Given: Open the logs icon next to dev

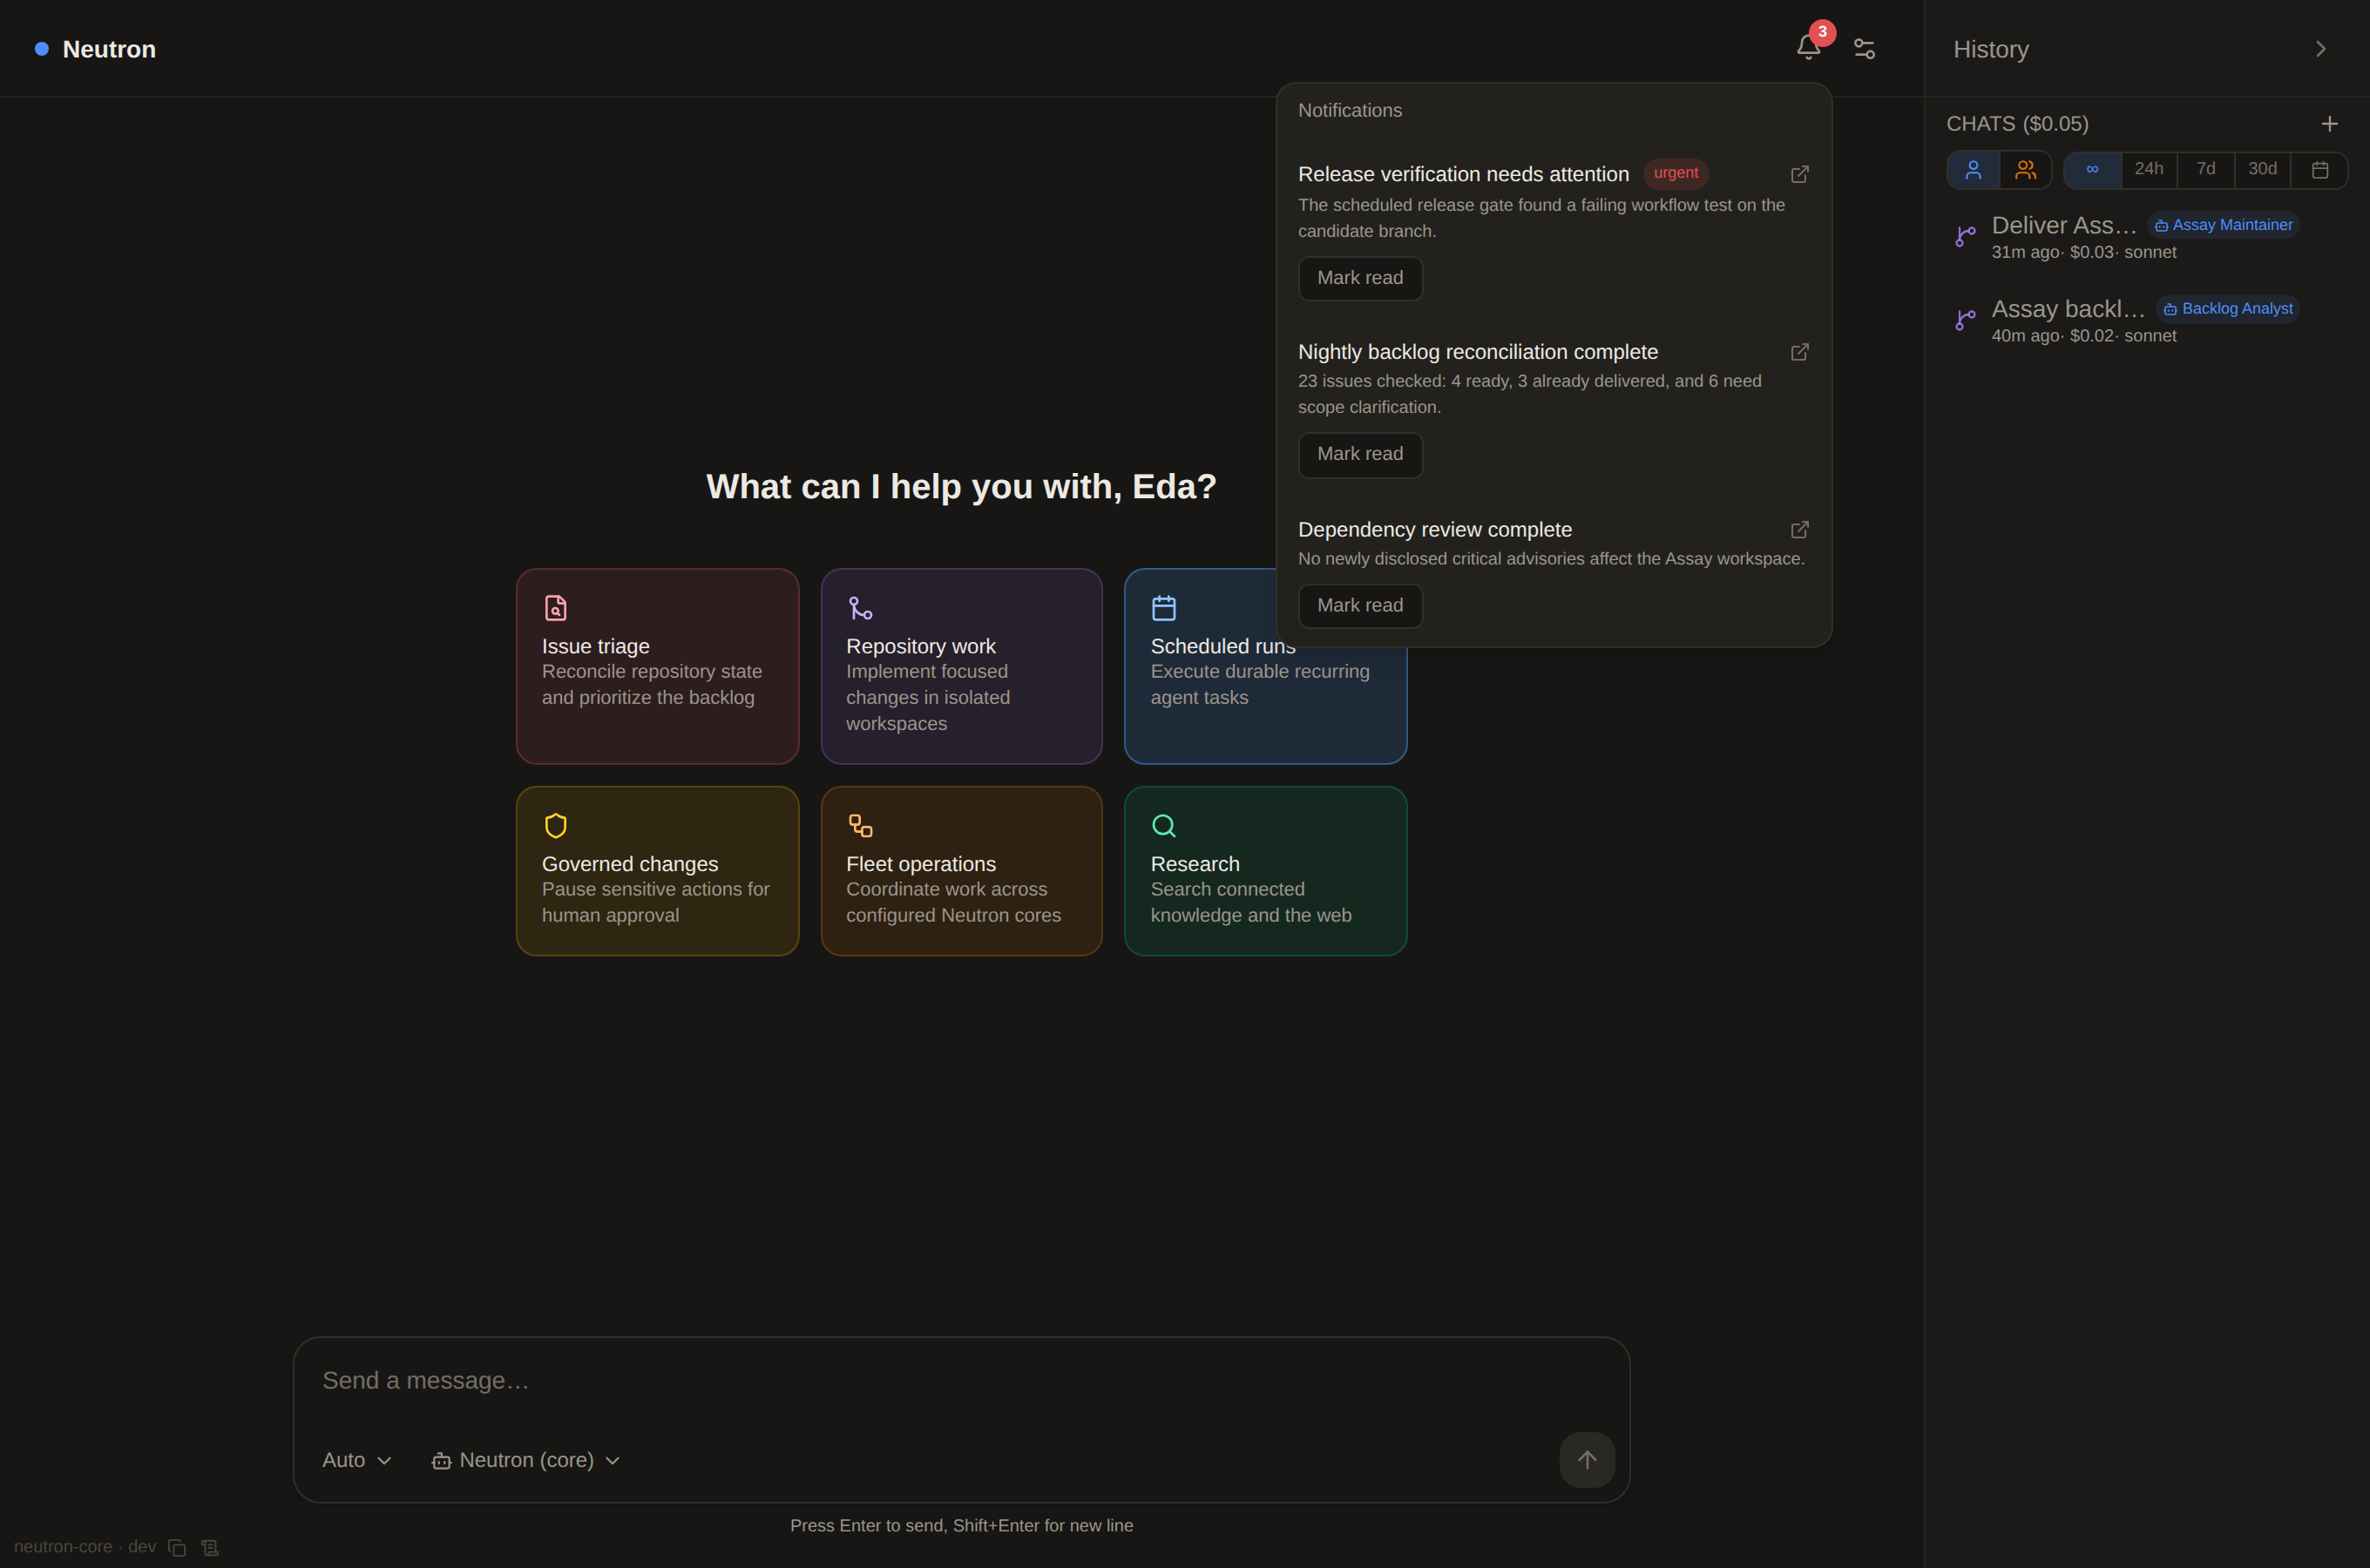Looking at the screenshot, I should [209, 1547].
